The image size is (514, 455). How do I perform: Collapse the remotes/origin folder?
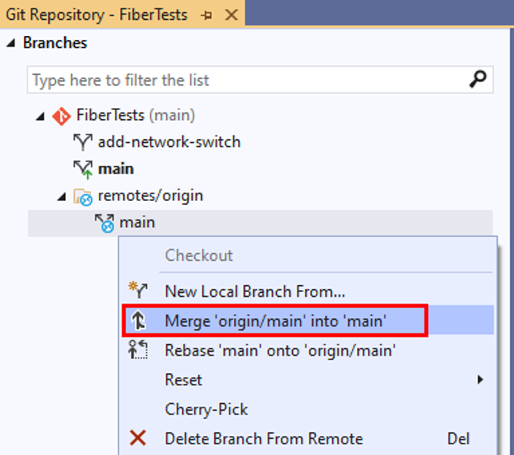tap(61, 197)
